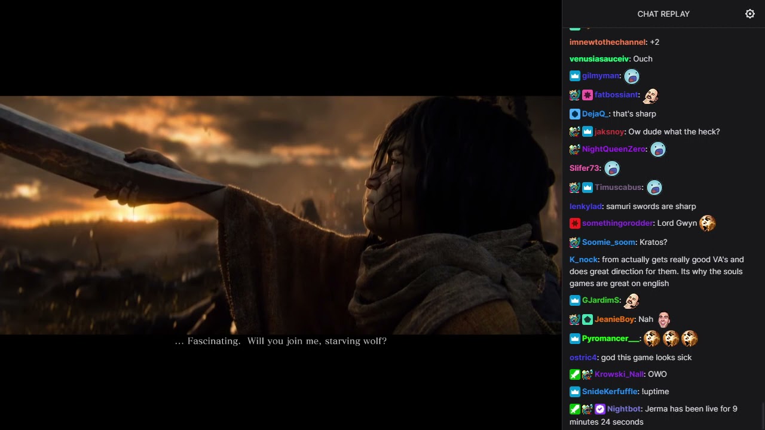The height and width of the screenshot is (430, 765).
Task: Click the last emote in Pyromancer___'s message
Action: coord(690,339)
